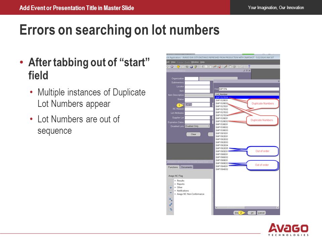Click the Supplier Lot start field
322x242 pixels.
coord(197,118)
